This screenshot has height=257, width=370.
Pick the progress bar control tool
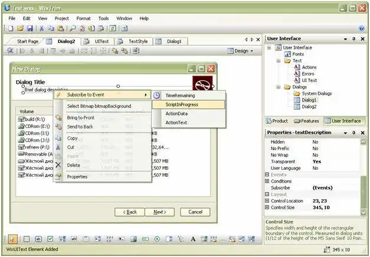point(145,239)
